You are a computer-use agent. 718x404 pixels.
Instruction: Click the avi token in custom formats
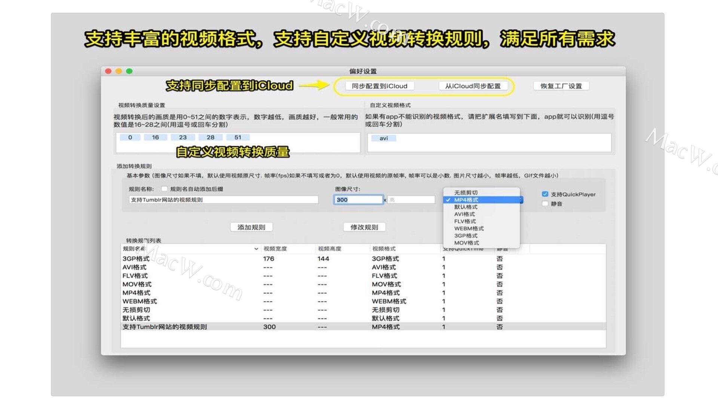click(x=384, y=138)
